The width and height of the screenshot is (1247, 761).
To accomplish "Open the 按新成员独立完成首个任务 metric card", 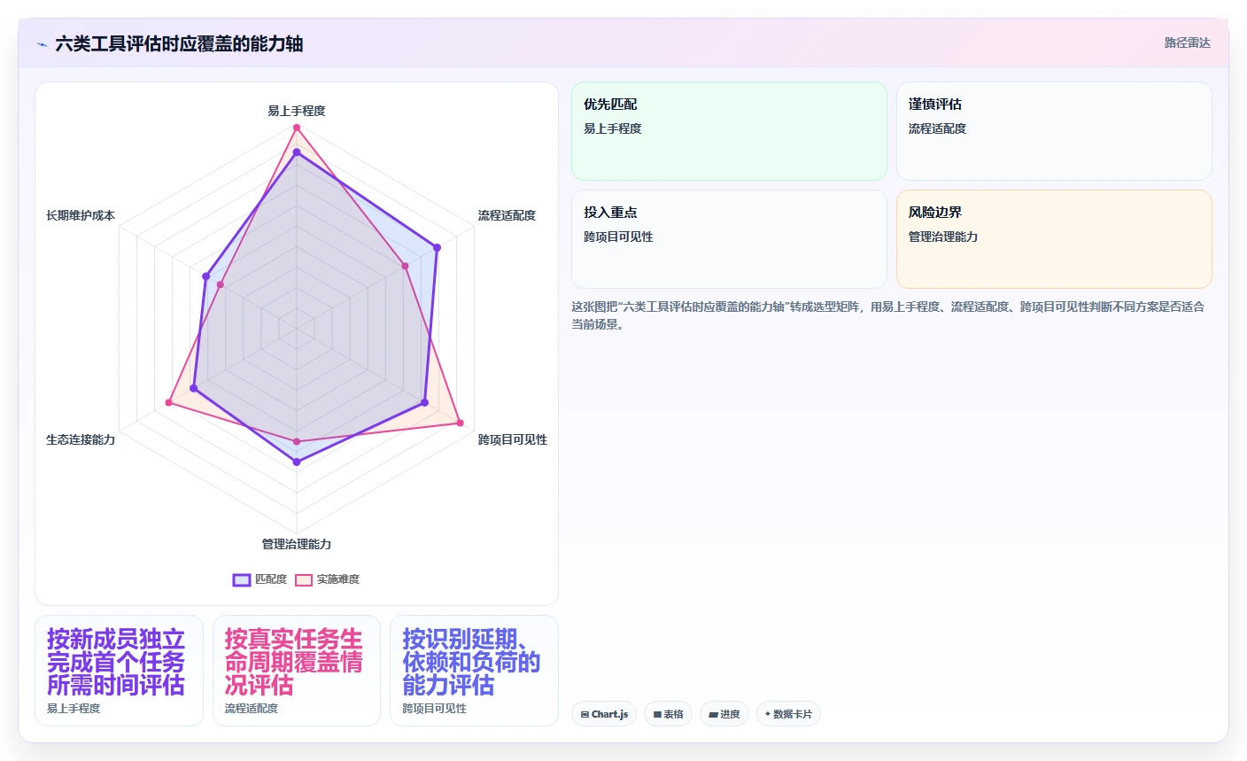I will (x=119, y=671).
